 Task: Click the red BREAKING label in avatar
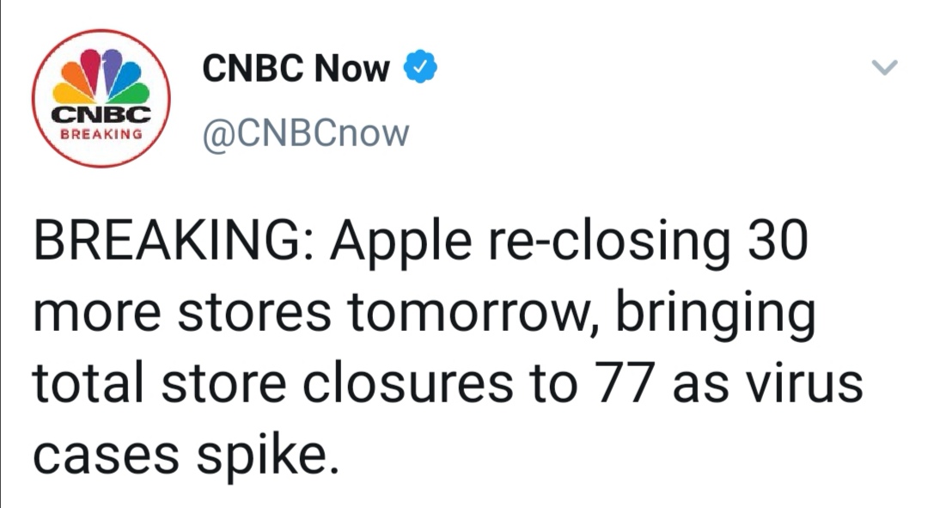tap(101, 134)
